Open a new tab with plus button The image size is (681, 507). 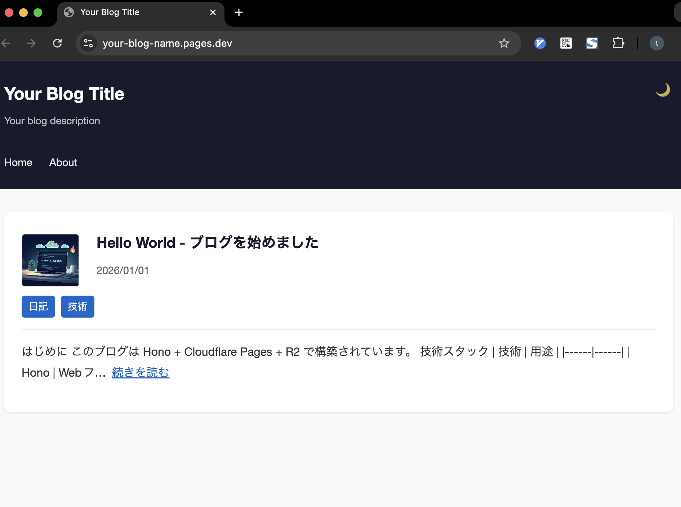coord(239,12)
